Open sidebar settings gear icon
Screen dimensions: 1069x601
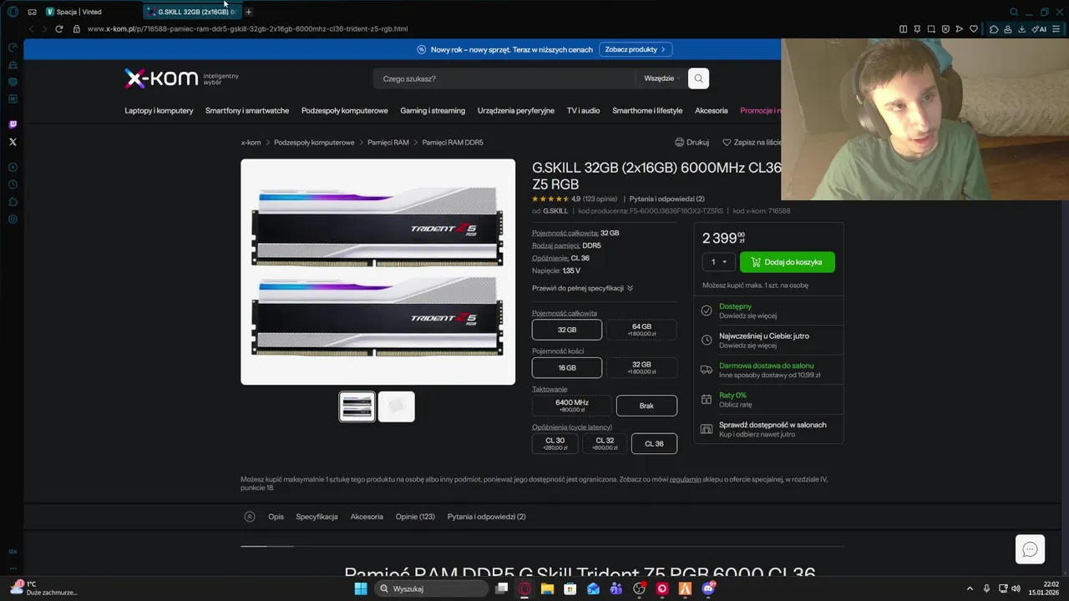(13, 220)
